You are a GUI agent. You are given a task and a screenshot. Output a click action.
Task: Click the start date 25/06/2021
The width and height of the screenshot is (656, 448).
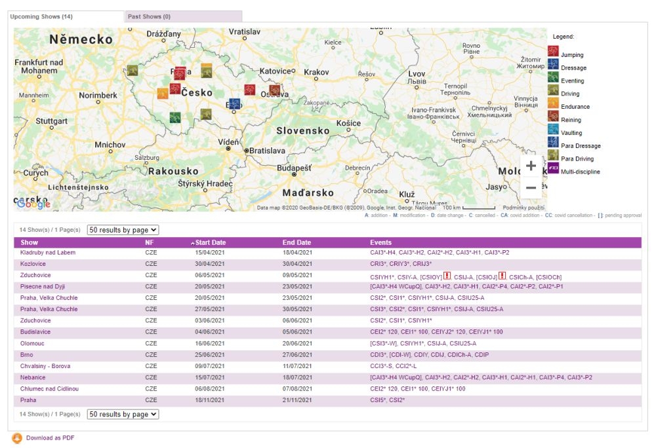210,354
